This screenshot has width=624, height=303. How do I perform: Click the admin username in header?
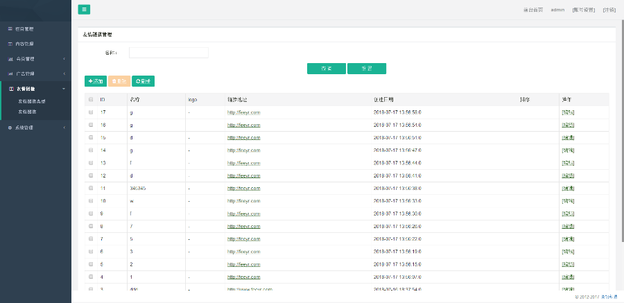pyautogui.click(x=557, y=10)
